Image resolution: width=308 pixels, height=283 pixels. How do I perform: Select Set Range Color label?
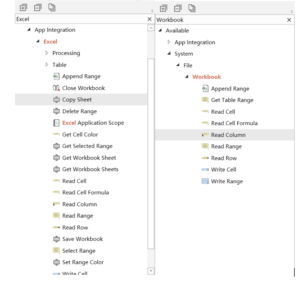83,262
